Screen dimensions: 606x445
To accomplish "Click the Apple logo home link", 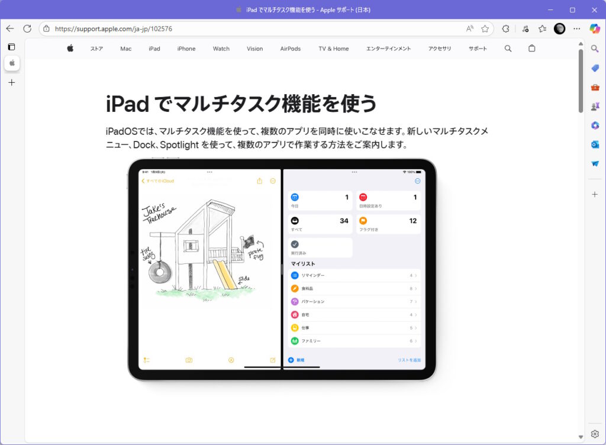I will point(70,49).
